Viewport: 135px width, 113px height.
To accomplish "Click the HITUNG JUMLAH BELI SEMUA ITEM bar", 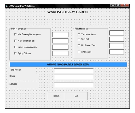I will (68, 64).
